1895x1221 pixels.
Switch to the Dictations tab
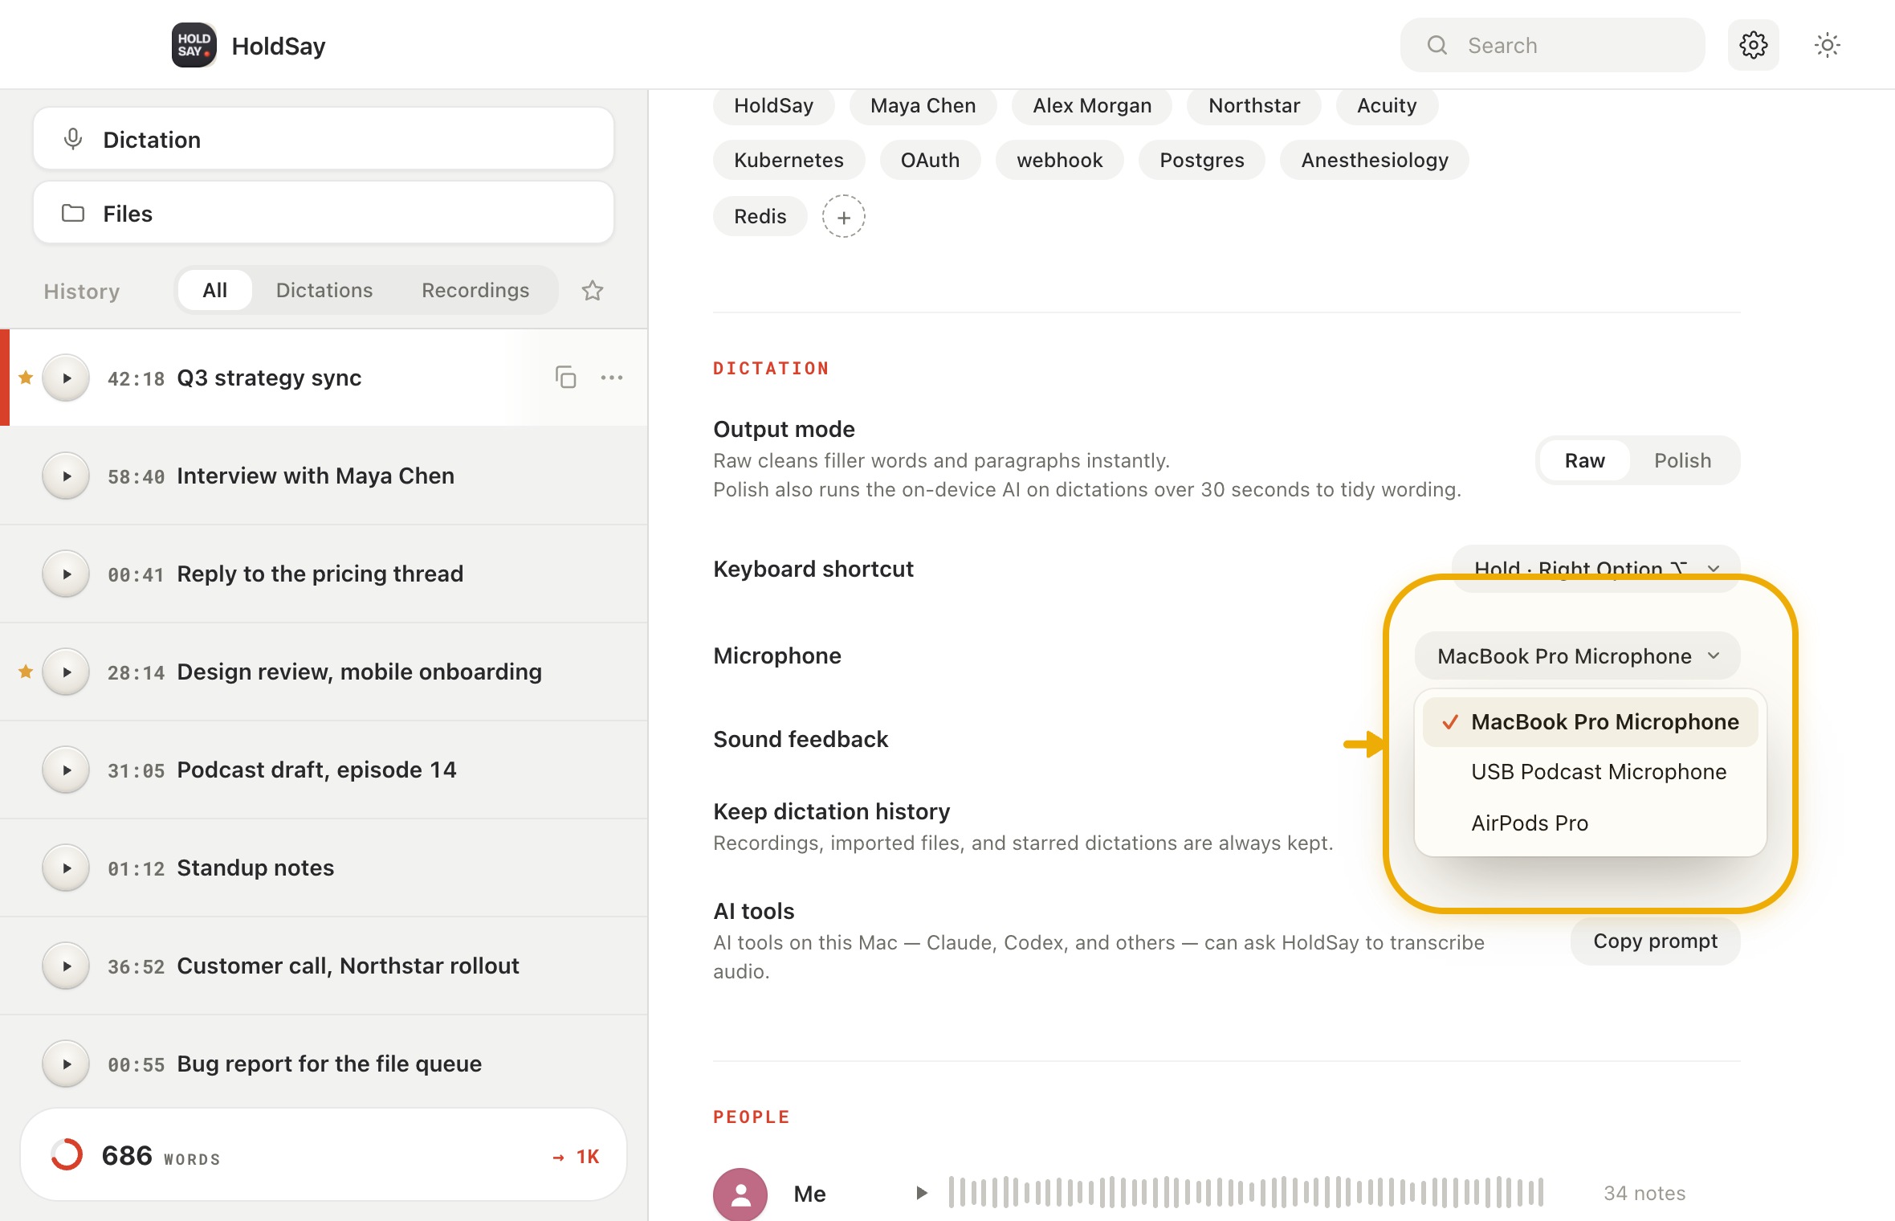(x=324, y=290)
